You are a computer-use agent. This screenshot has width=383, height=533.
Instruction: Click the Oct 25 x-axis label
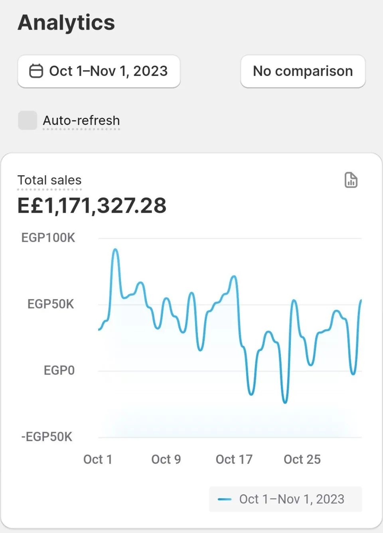point(302,459)
